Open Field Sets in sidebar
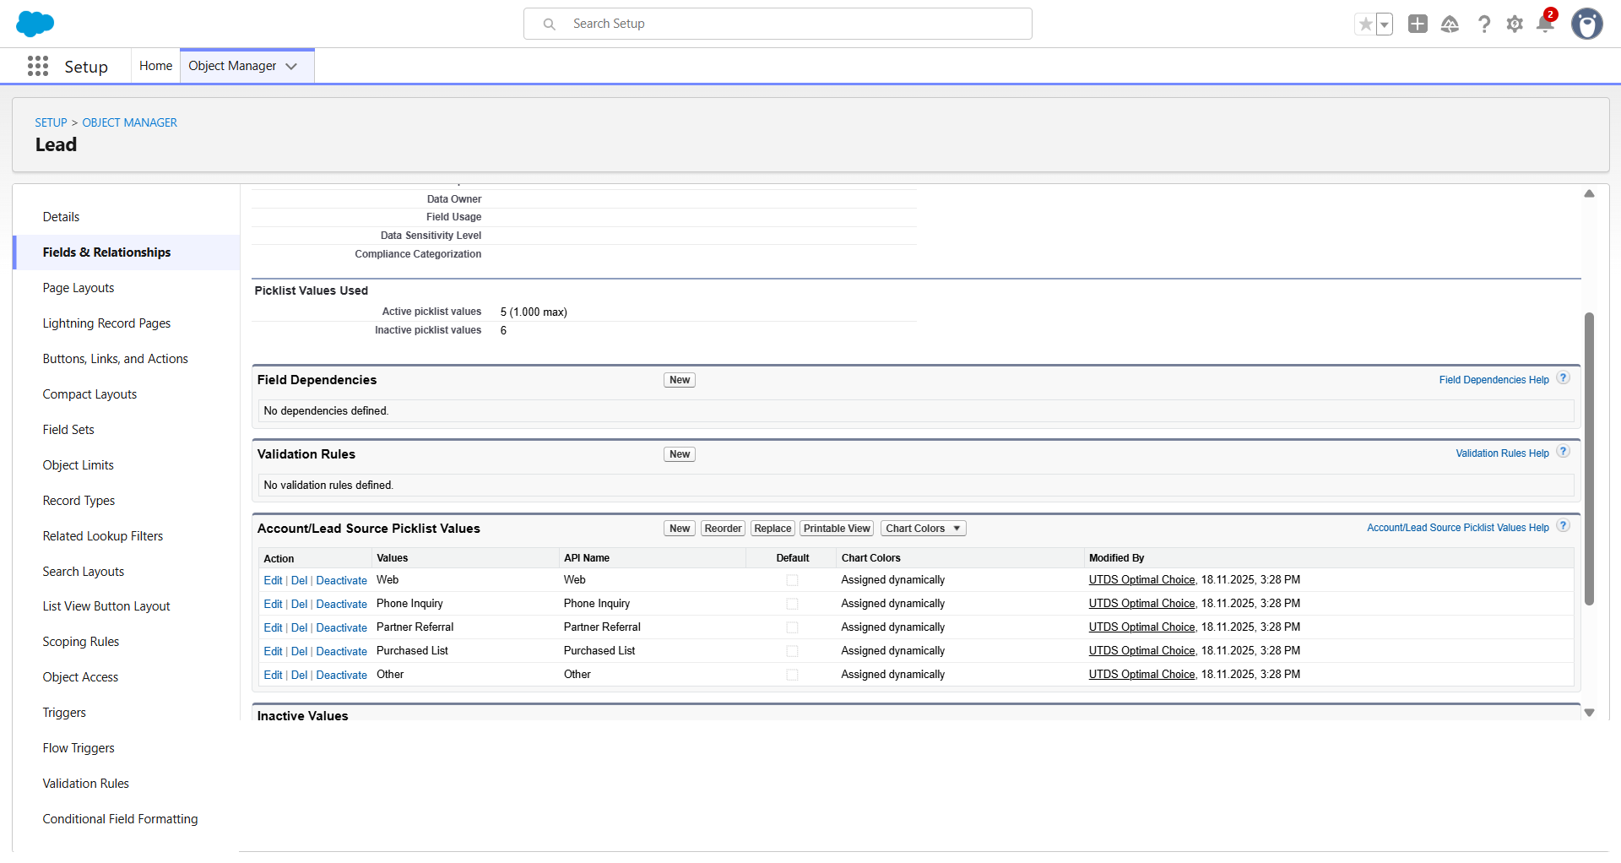 coord(68,430)
